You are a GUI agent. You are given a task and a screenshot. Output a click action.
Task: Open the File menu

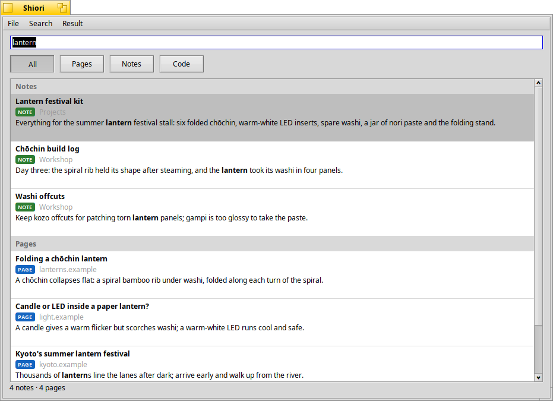pos(13,23)
